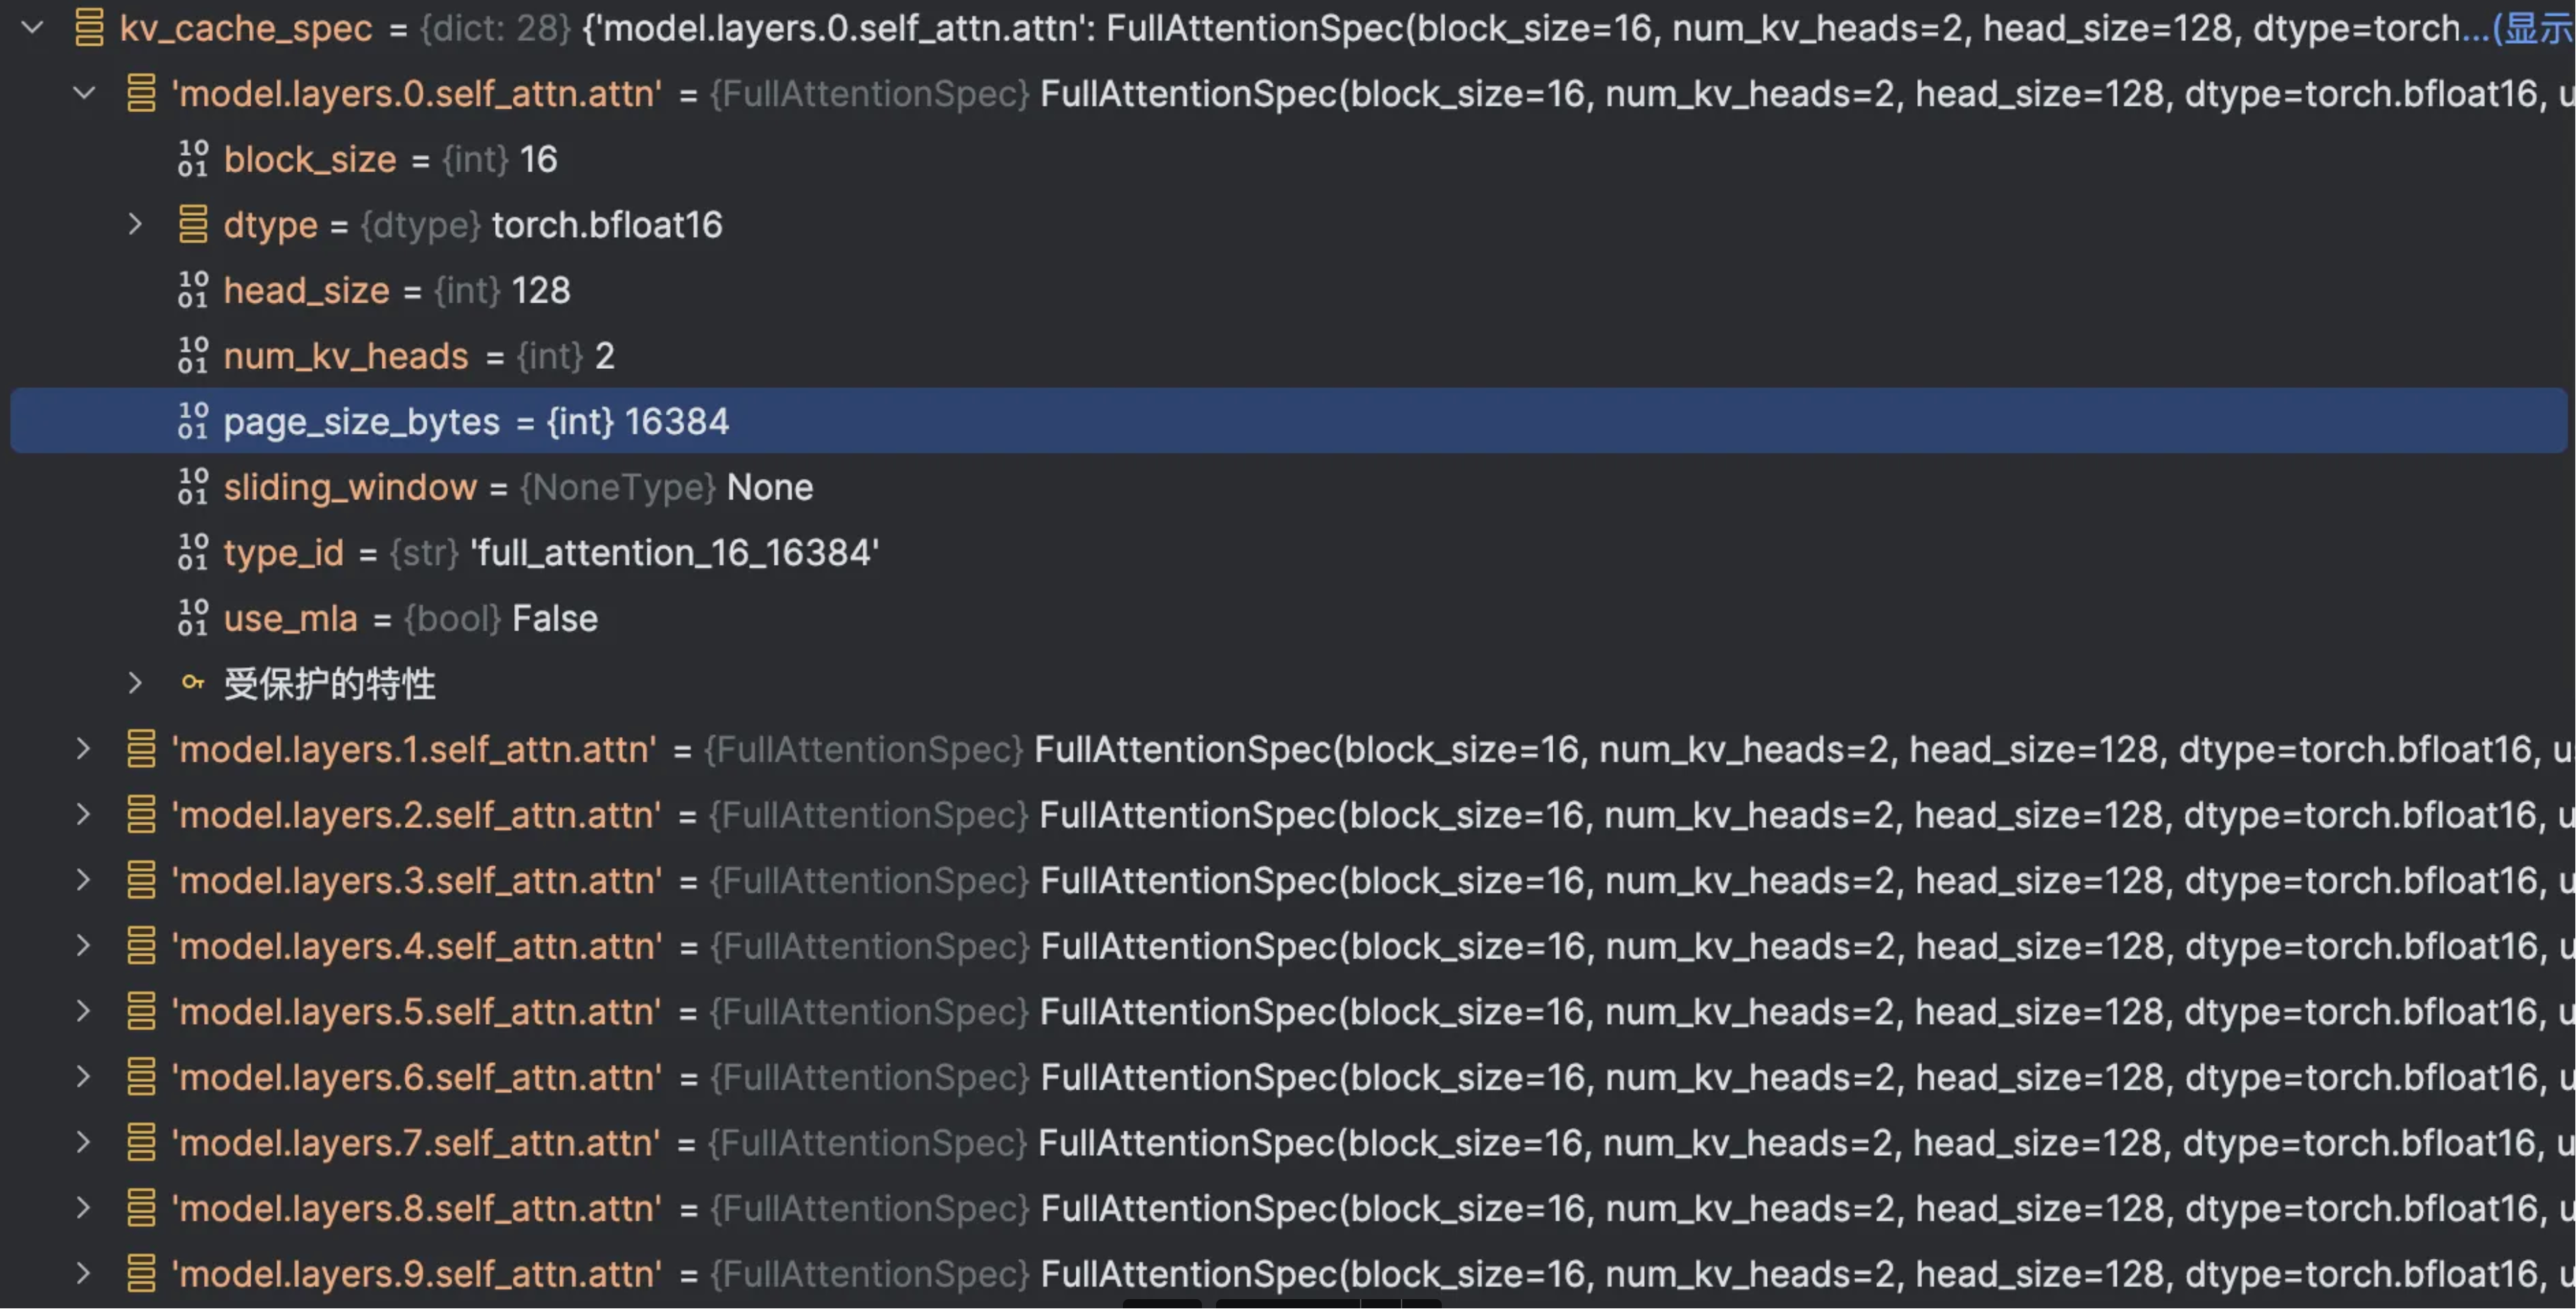Click the {dict: 28} type label
This screenshot has width=2576, height=1309.
(x=495, y=28)
